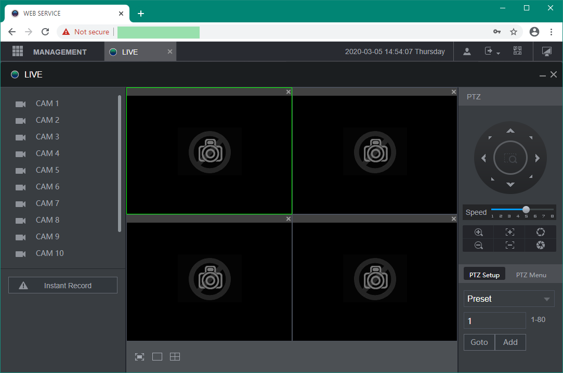
Task: Open the Preset dropdown
Action: (509, 299)
